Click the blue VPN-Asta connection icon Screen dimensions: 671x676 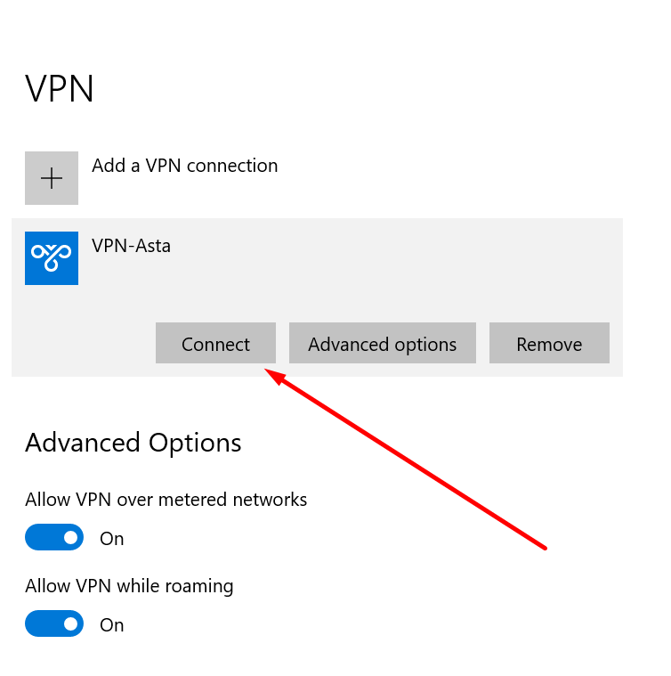[x=52, y=258]
